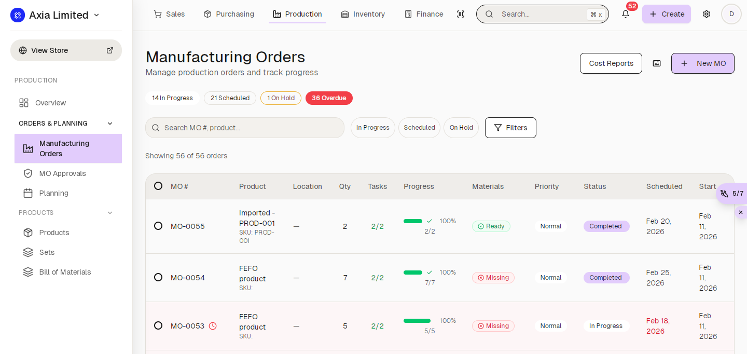Viewport: 747px width, 354px height.
Task: Select the MO-0054 row checkbox
Action: (158, 277)
